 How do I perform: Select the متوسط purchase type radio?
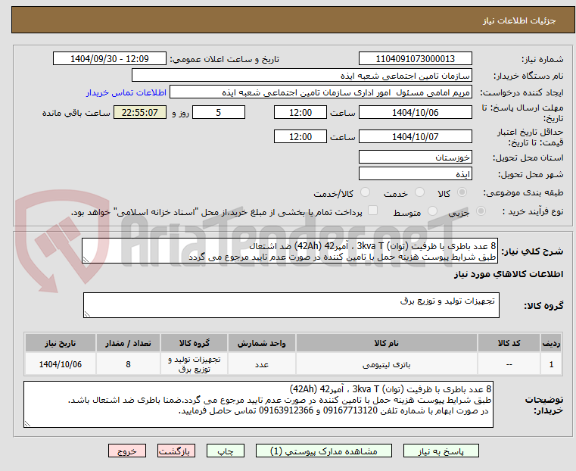pyautogui.click(x=433, y=211)
